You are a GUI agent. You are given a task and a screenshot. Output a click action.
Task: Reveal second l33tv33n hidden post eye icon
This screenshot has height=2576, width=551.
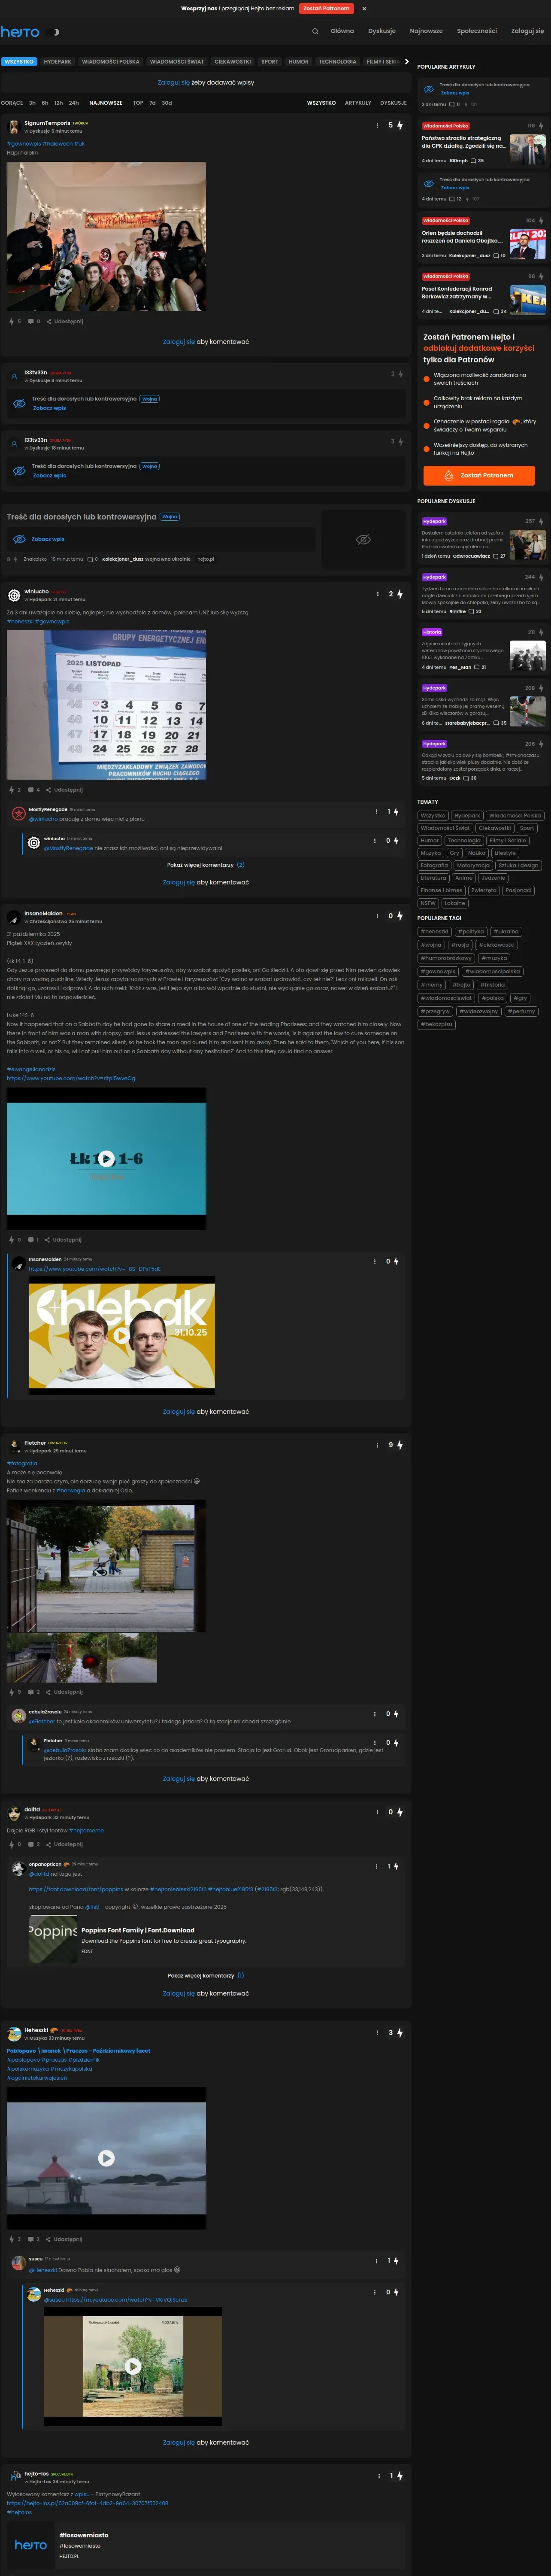(18, 470)
